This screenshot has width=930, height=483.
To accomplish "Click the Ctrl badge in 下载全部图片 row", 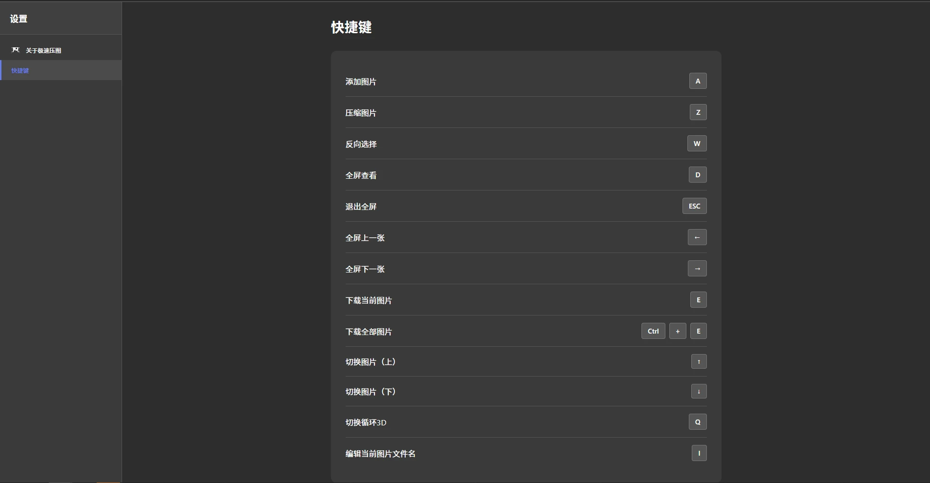I will coord(652,331).
